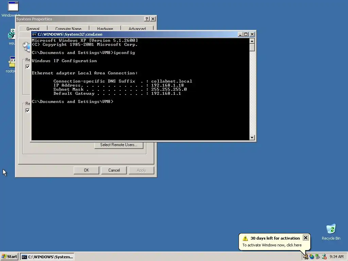This screenshot has width=348, height=261.
Task: Click the activation balloon message text
Action: 272,245
